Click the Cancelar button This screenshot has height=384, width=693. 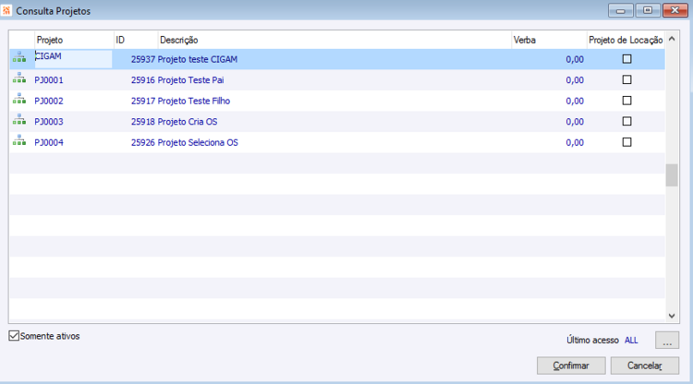(x=645, y=366)
